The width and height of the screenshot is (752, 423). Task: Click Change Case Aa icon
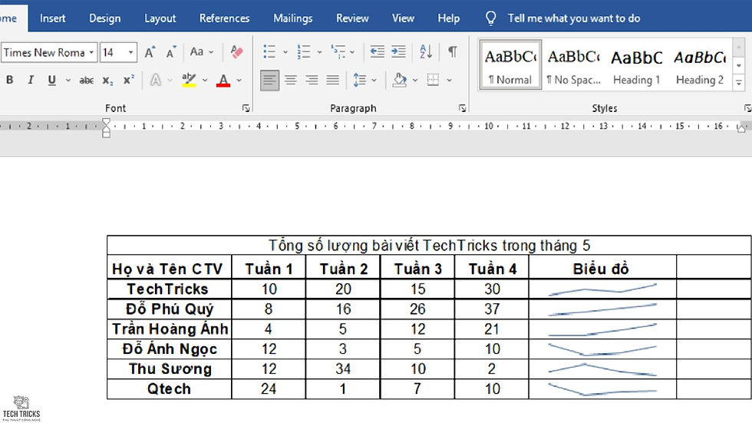[x=196, y=51]
